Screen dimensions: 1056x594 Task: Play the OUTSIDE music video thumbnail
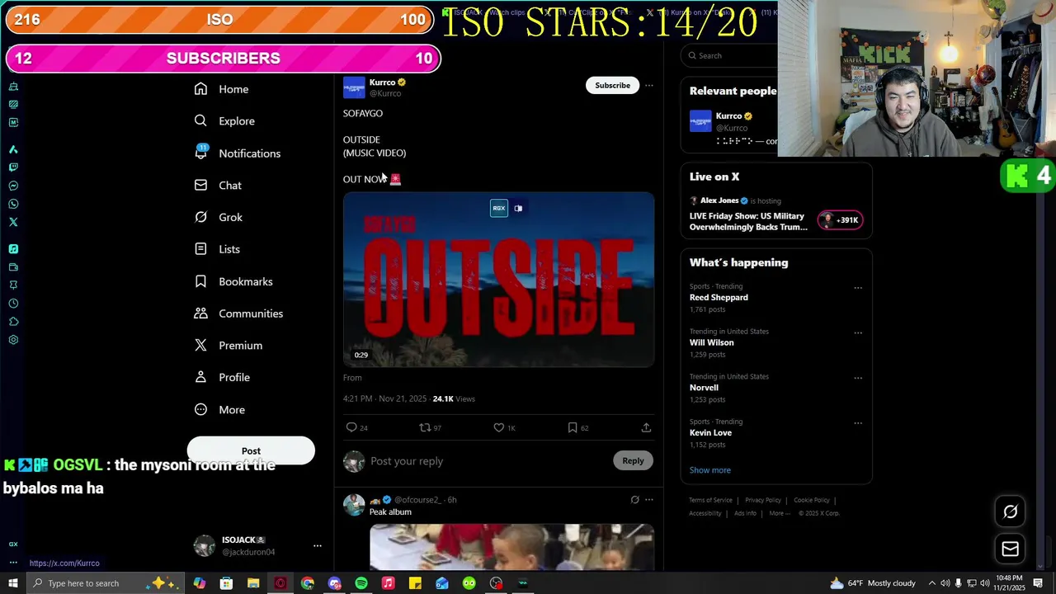tap(498, 280)
